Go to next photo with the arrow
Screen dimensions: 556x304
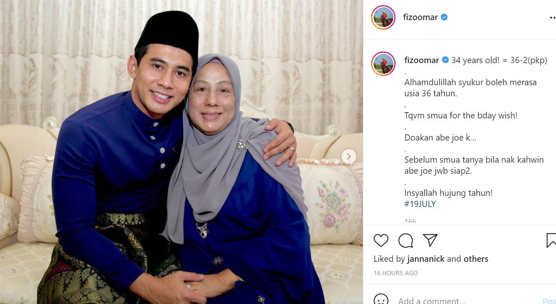(x=349, y=156)
